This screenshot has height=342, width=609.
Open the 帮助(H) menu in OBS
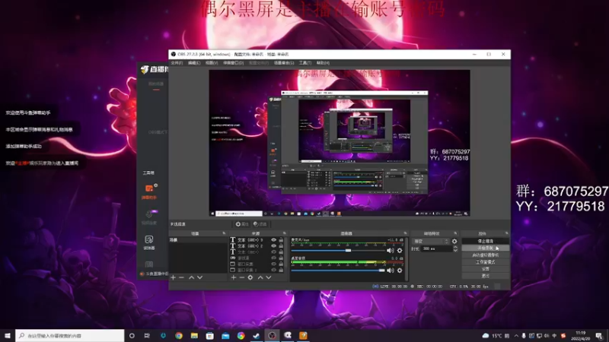click(x=323, y=63)
